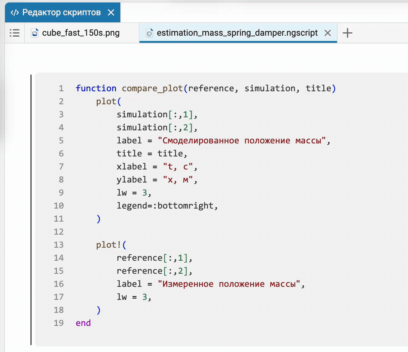Place cursor on function keyword
Screen dimensions: 408x352
(96, 88)
